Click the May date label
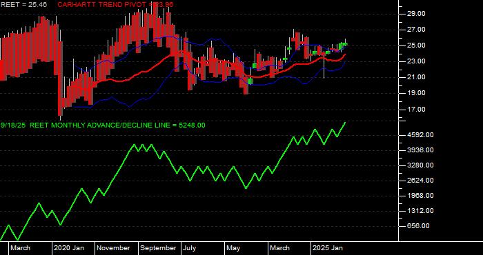 pos(233,248)
